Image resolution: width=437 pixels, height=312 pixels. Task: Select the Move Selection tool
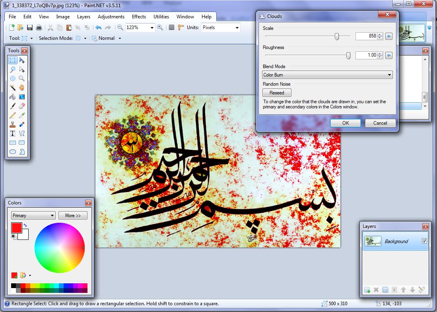coord(22,70)
